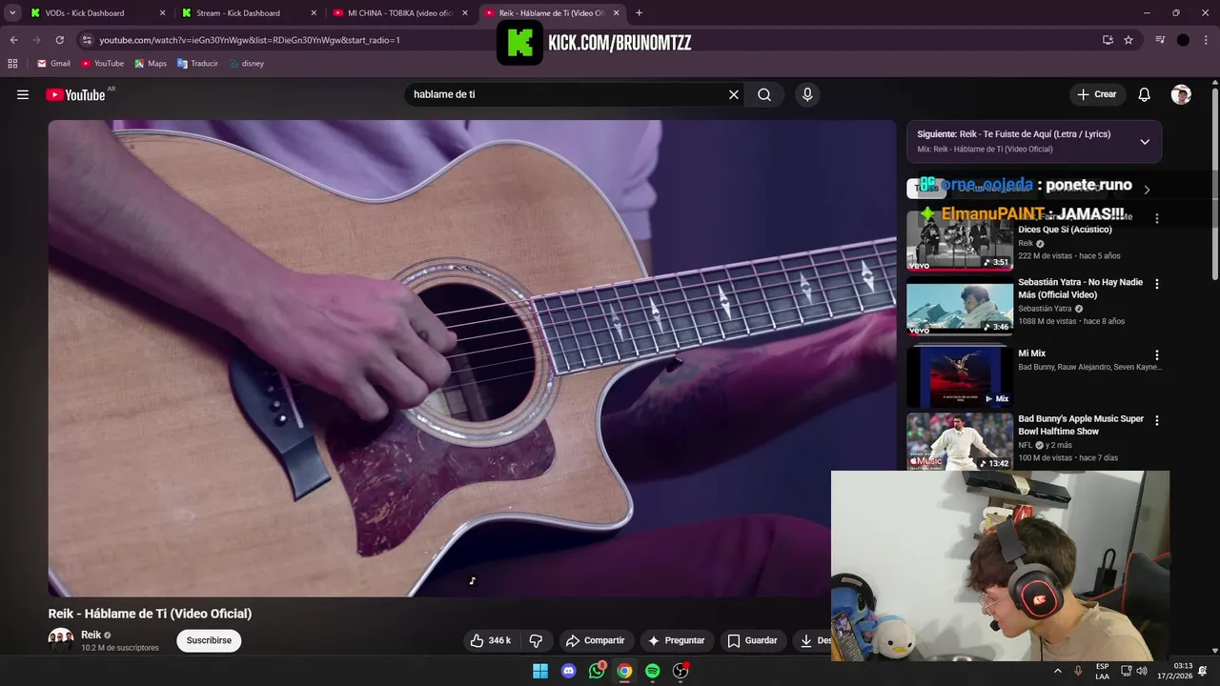
Task: Open the Mi Mix thumbnail
Action: (x=960, y=375)
